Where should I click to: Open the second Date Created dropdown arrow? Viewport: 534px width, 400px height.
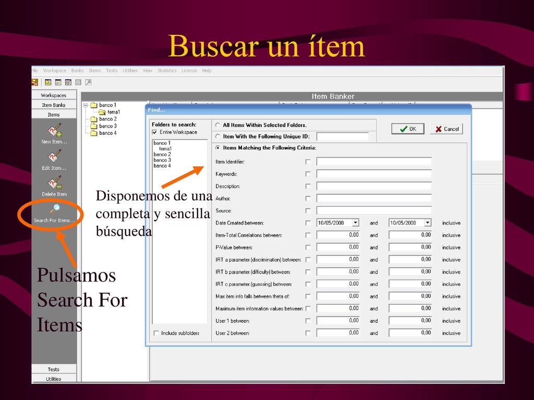pos(428,223)
